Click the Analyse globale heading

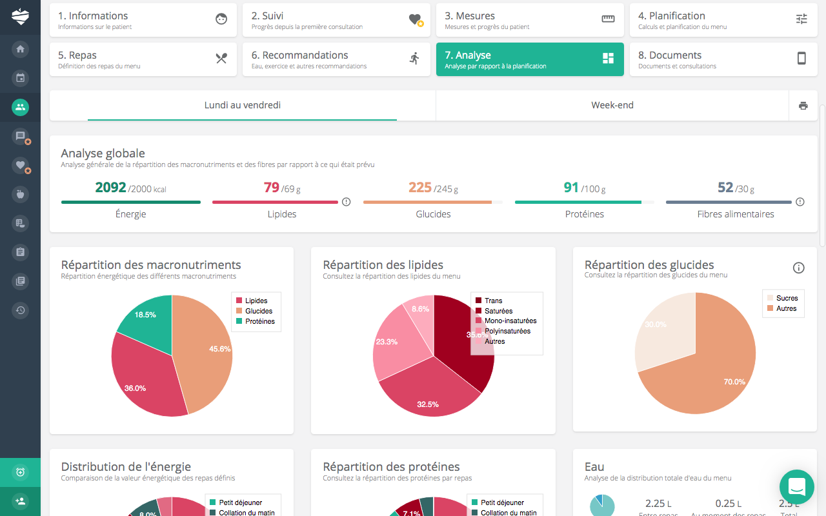point(103,154)
